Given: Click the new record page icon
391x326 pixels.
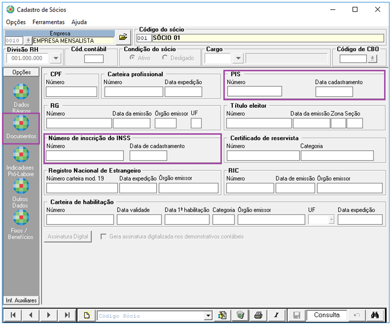Looking at the screenshot, I should 87,316.
